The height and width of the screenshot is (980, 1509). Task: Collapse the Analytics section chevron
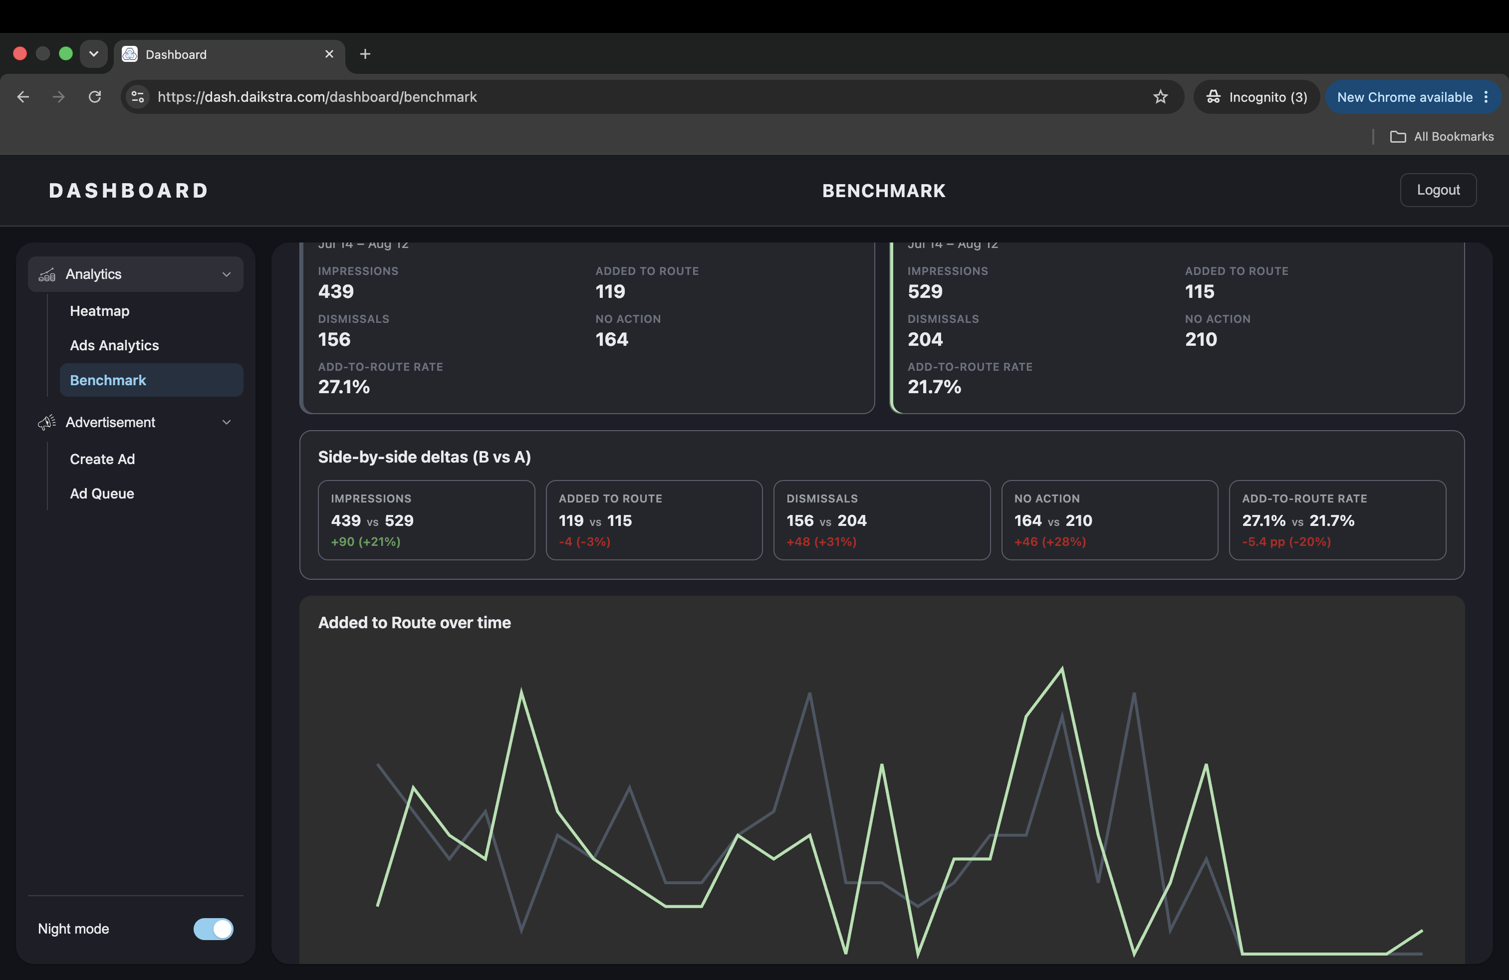(227, 274)
